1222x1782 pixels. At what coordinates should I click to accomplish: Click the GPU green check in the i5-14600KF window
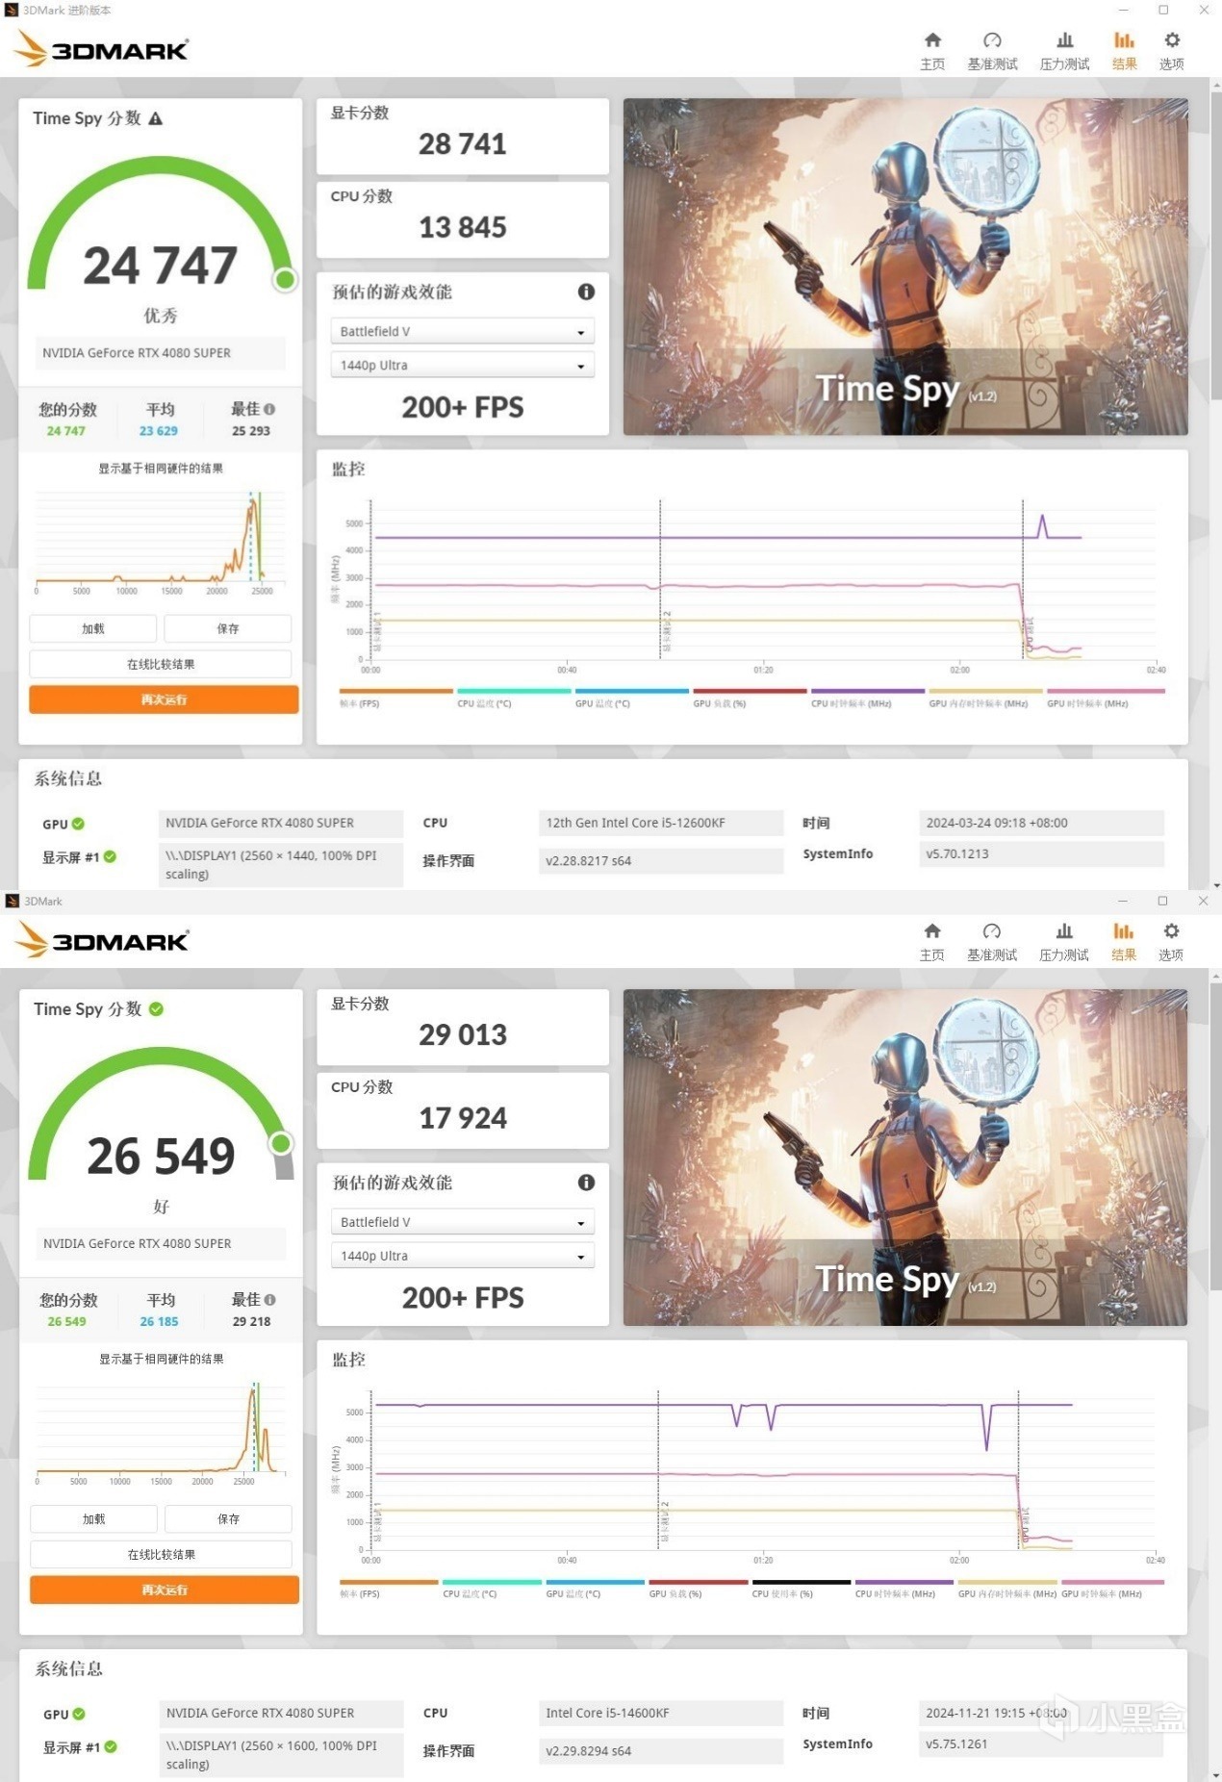point(79,1714)
